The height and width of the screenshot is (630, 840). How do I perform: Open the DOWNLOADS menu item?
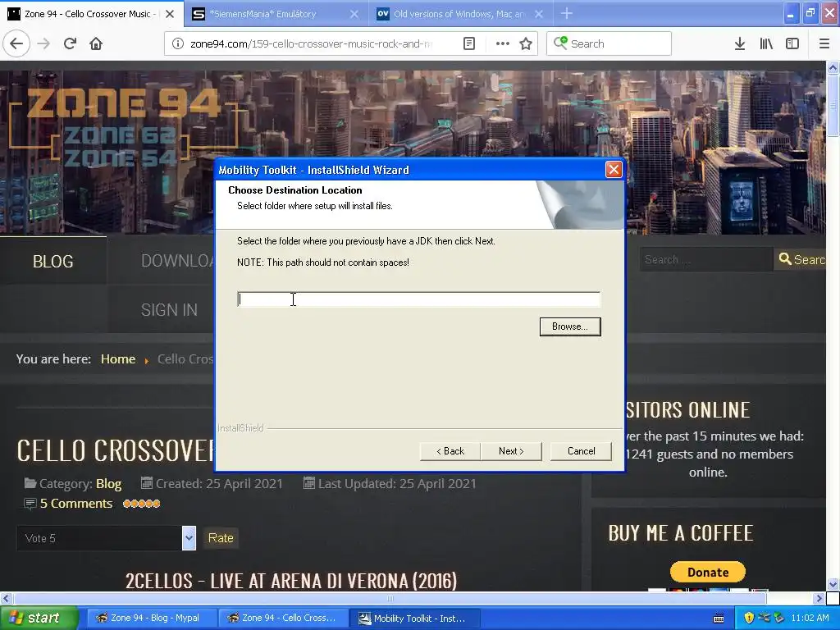(177, 261)
